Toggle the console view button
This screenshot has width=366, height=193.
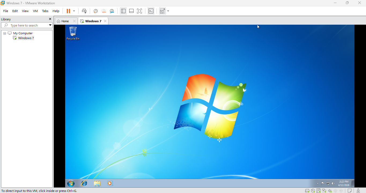(x=151, y=11)
